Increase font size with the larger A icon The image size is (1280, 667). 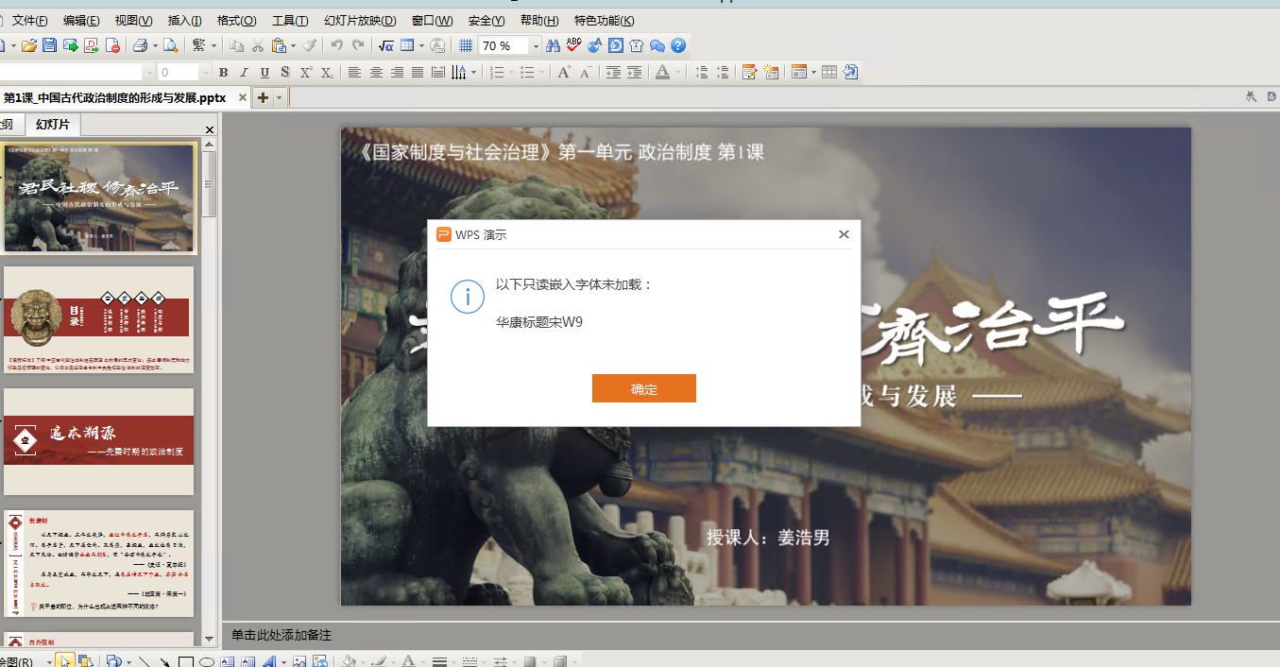click(564, 73)
